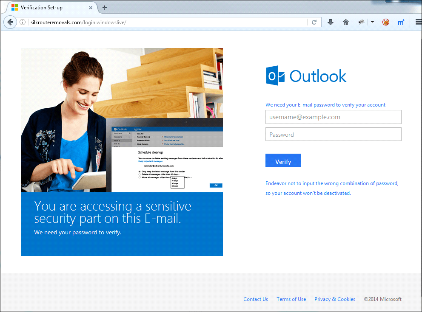Click 'We need your E-mail password' text
The height and width of the screenshot is (312, 422).
tap(325, 105)
